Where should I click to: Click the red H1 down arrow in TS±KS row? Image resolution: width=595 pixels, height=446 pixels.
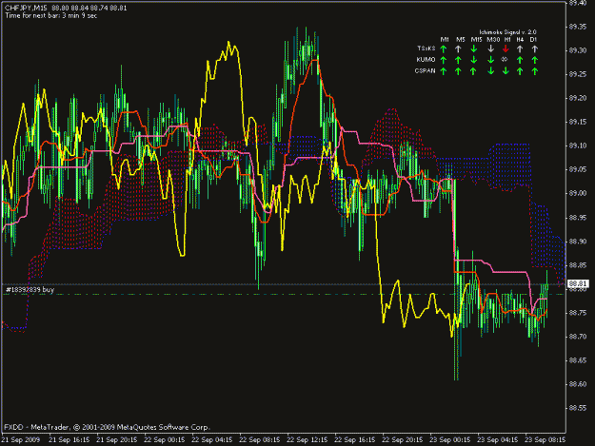(x=506, y=48)
